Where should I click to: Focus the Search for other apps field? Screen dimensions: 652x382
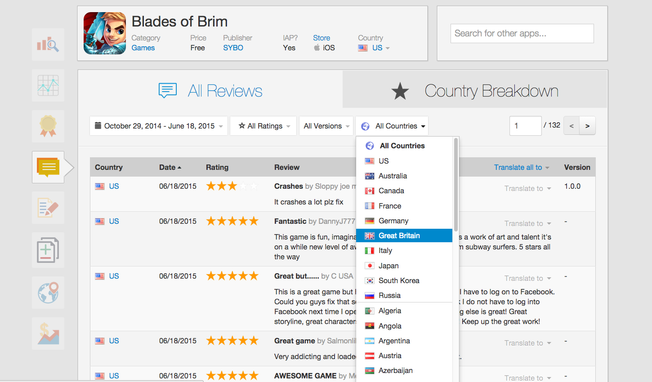(522, 33)
